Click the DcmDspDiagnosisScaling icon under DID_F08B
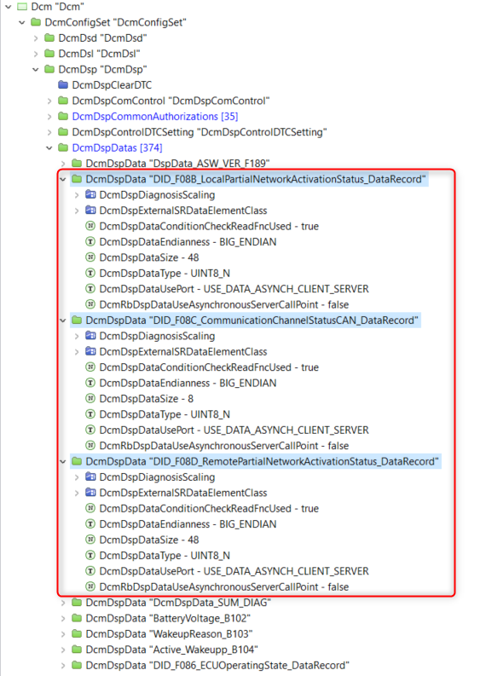480x676 pixels. pyautogui.click(x=90, y=195)
